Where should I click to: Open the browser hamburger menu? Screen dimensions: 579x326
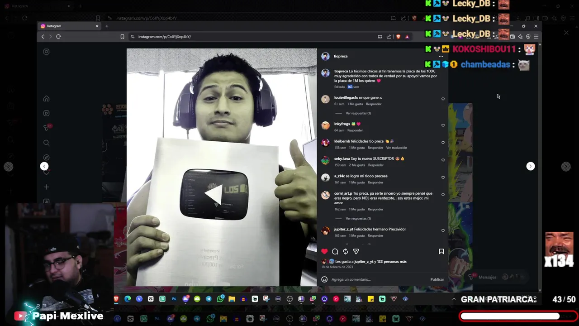click(536, 37)
